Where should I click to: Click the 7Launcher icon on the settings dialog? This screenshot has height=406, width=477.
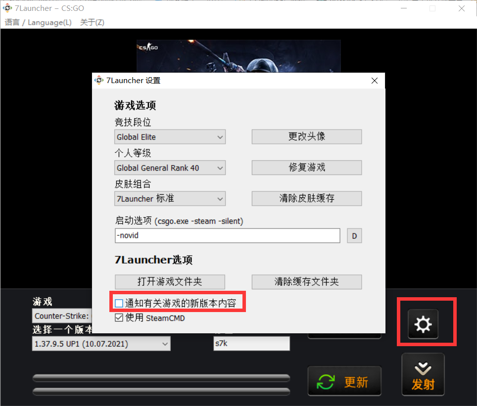[98, 80]
